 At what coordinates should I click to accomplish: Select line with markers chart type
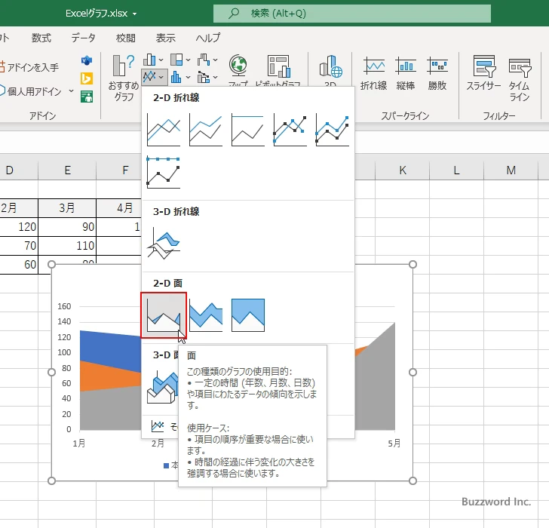290,129
